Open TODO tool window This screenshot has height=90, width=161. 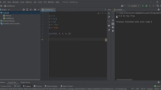point(17,86)
